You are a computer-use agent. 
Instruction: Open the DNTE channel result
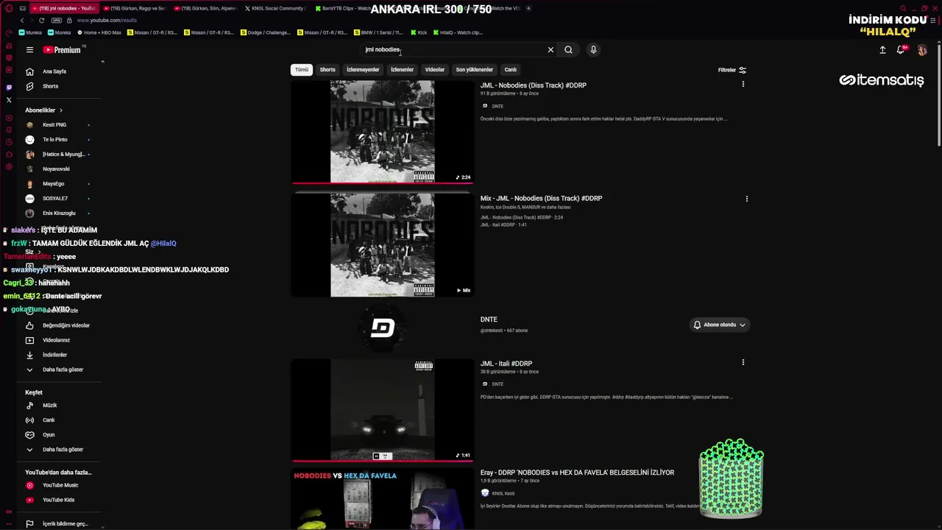(x=489, y=319)
